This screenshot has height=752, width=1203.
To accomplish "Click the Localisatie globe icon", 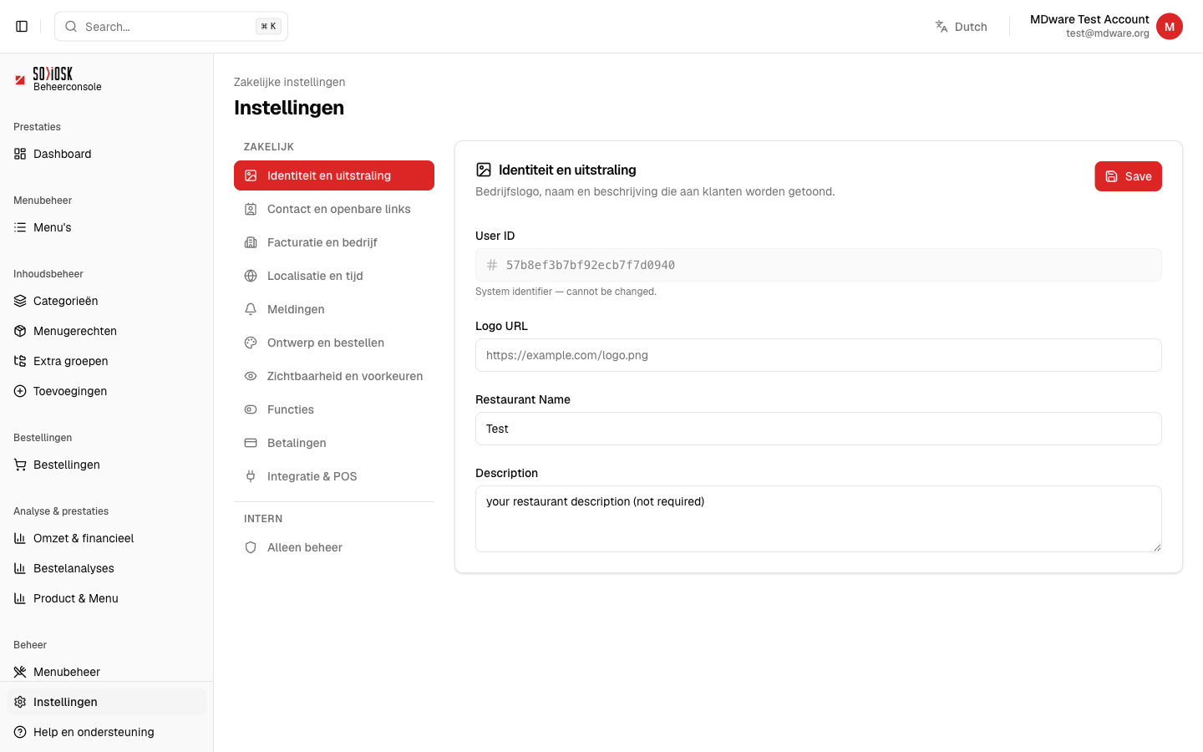I will pos(251,276).
